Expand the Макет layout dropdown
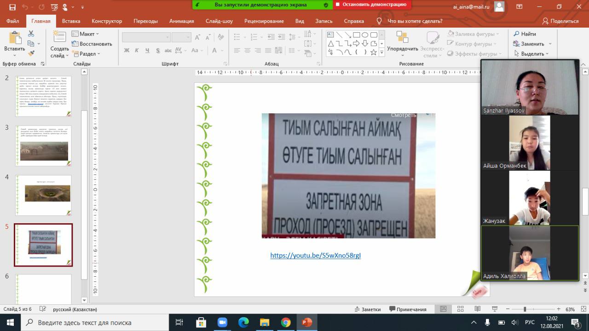The width and height of the screenshot is (589, 331). coord(86,34)
